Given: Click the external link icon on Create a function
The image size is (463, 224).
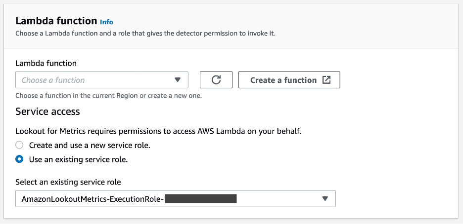Looking at the screenshot, I should (x=326, y=80).
